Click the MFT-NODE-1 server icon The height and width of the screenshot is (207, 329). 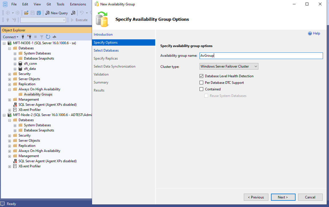click(9, 43)
